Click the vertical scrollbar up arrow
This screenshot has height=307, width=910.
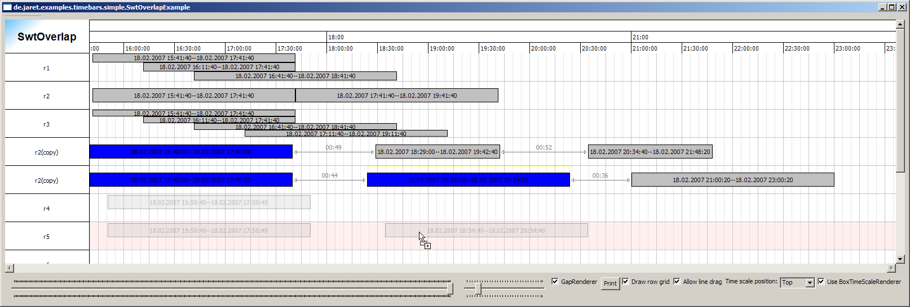(900, 24)
